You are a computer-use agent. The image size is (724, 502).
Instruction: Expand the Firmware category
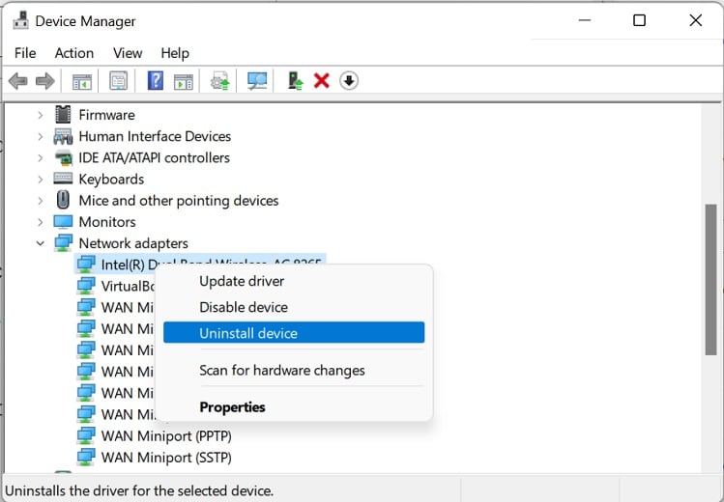[41, 115]
